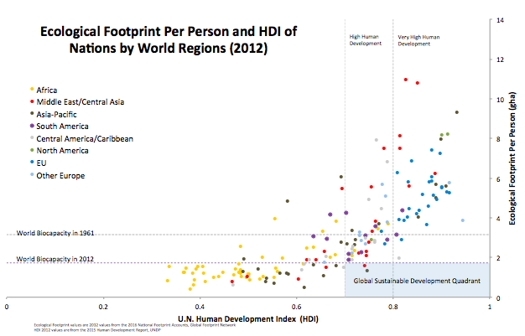Click the x-axis tick label '0.8'
525x336 pixels.
pyautogui.click(x=392, y=307)
